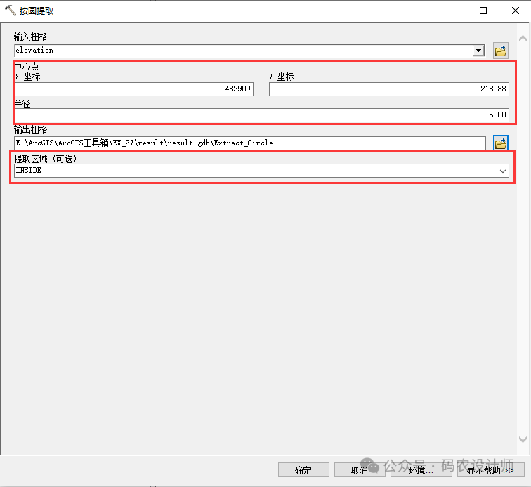Open the 环境... settings button
The height and width of the screenshot is (487, 531).
pyautogui.click(x=421, y=470)
